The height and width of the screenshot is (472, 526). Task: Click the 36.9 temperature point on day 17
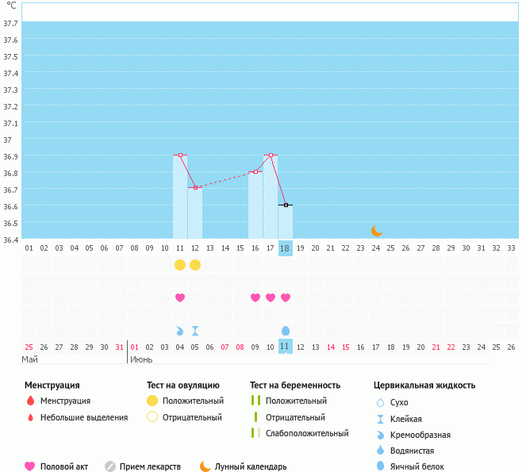pos(271,155)
